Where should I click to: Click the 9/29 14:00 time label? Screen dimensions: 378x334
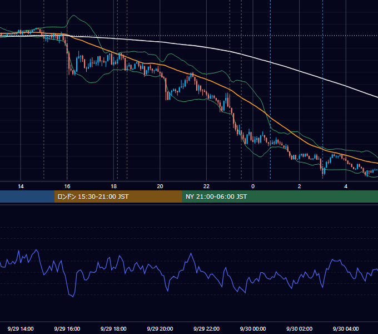(21, 328)
